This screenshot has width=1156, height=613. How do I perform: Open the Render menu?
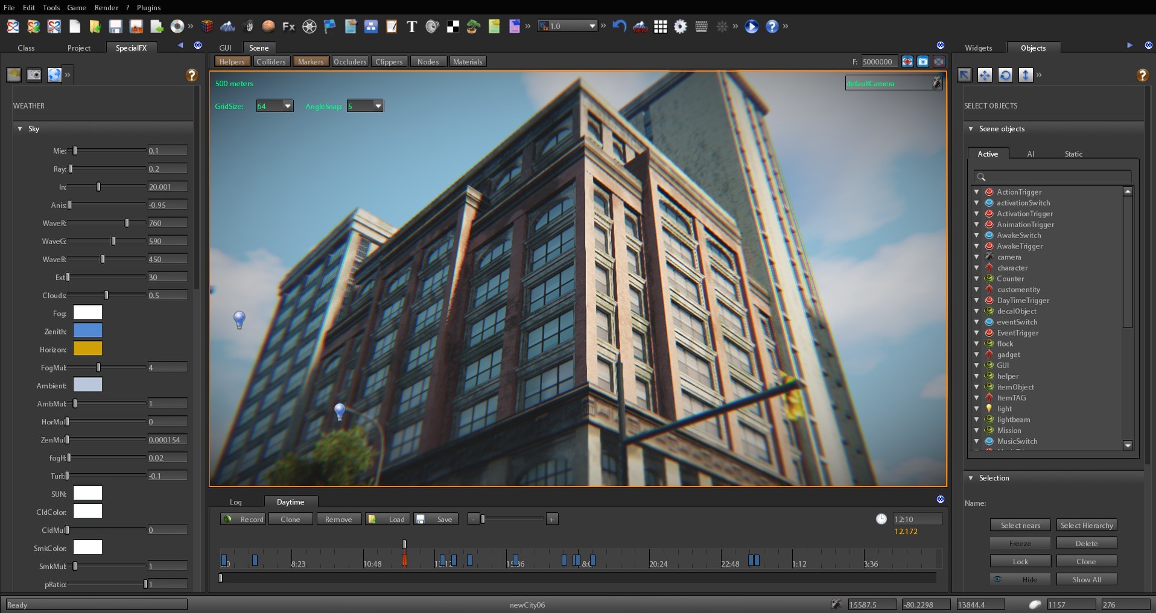pyautogui.click(x=107, y=7)
